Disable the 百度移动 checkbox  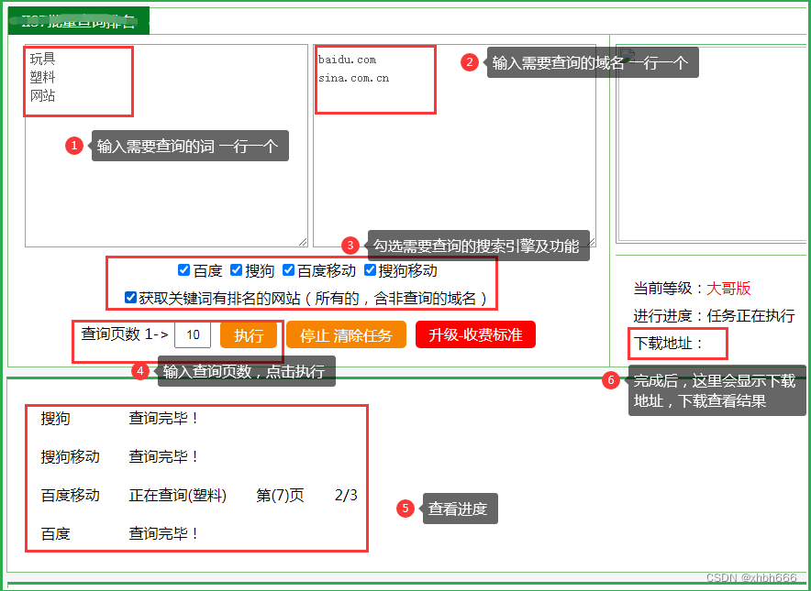pos(288,270)
